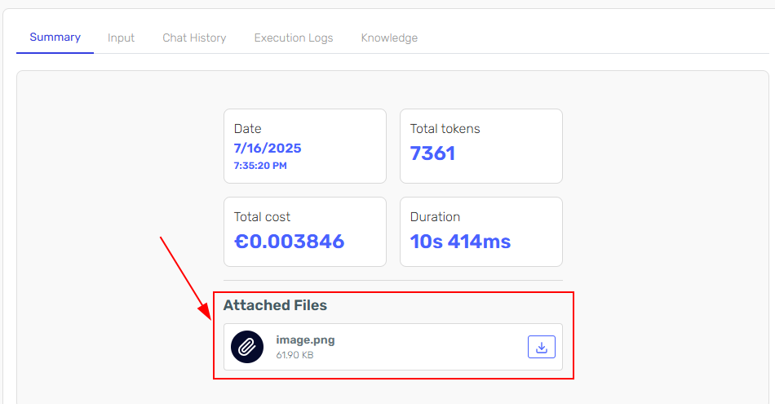This screenshot has width=775, height=404.
Task: Click the Duration label
Action: point(435,216)
